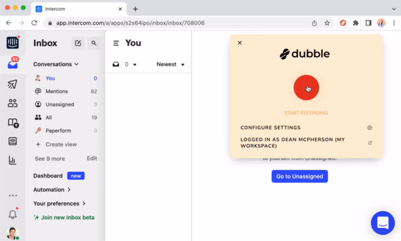Screen dimensions: 401x241
Task: Click the Intercom logo icon in sidebar
Action: [12, 43]
